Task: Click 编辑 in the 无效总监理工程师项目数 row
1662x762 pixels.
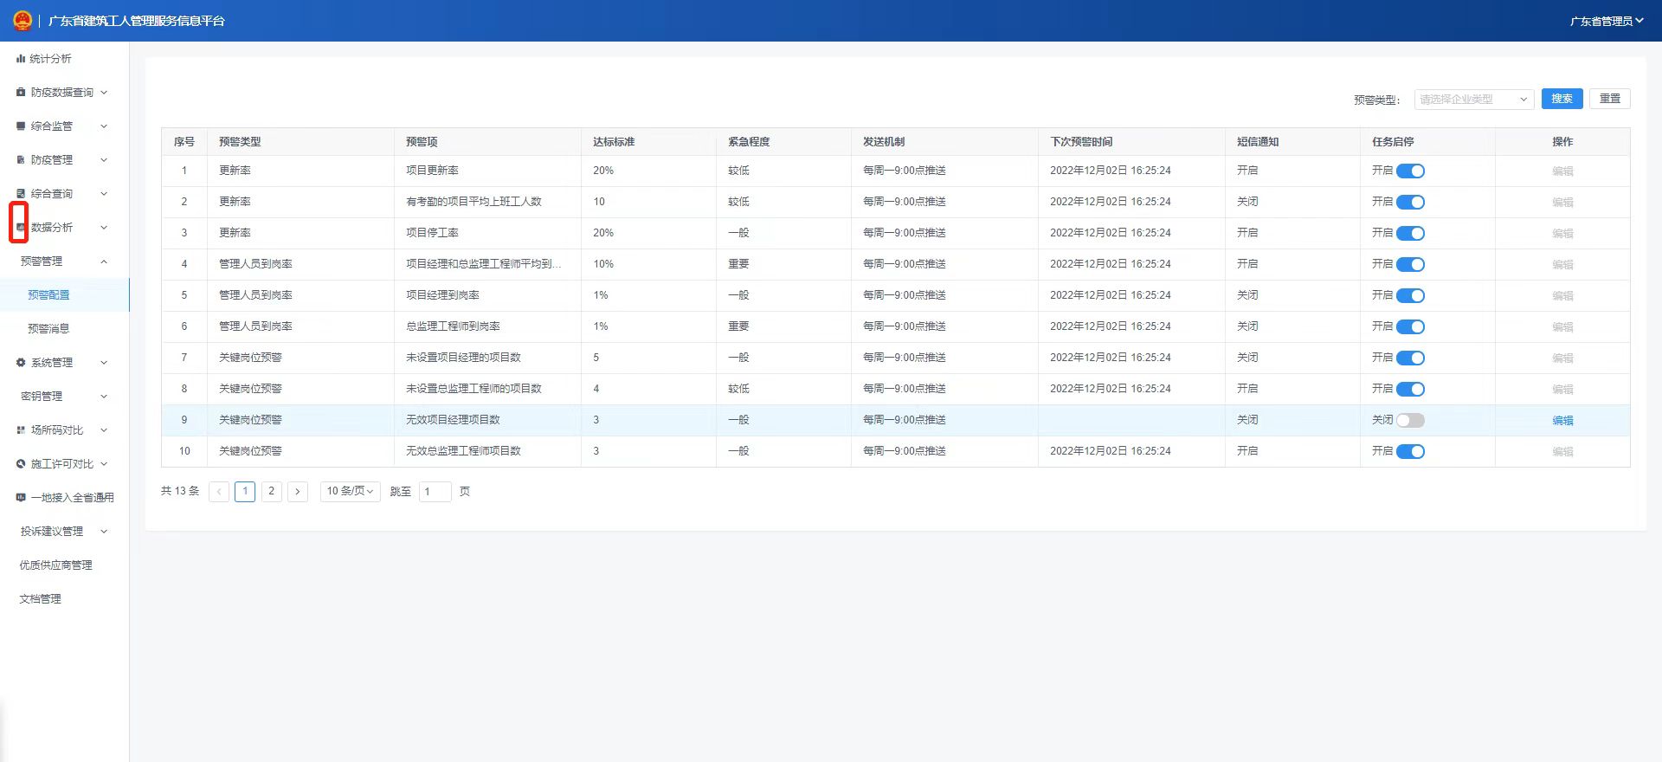Action: (1562, 452)
